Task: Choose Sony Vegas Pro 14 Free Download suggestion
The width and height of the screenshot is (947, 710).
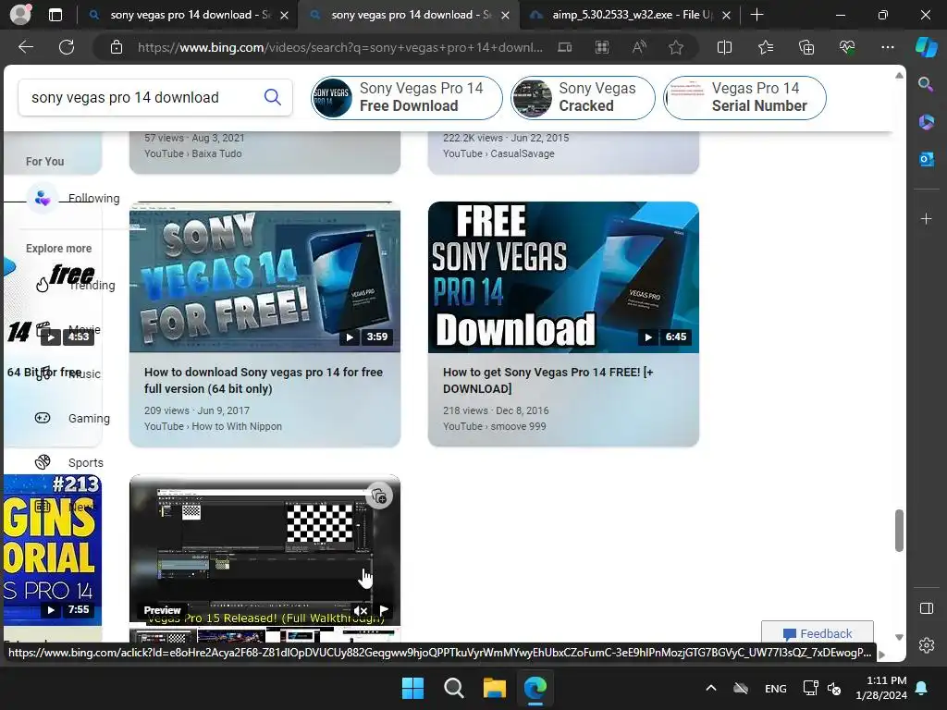Action: click(407, 97)
